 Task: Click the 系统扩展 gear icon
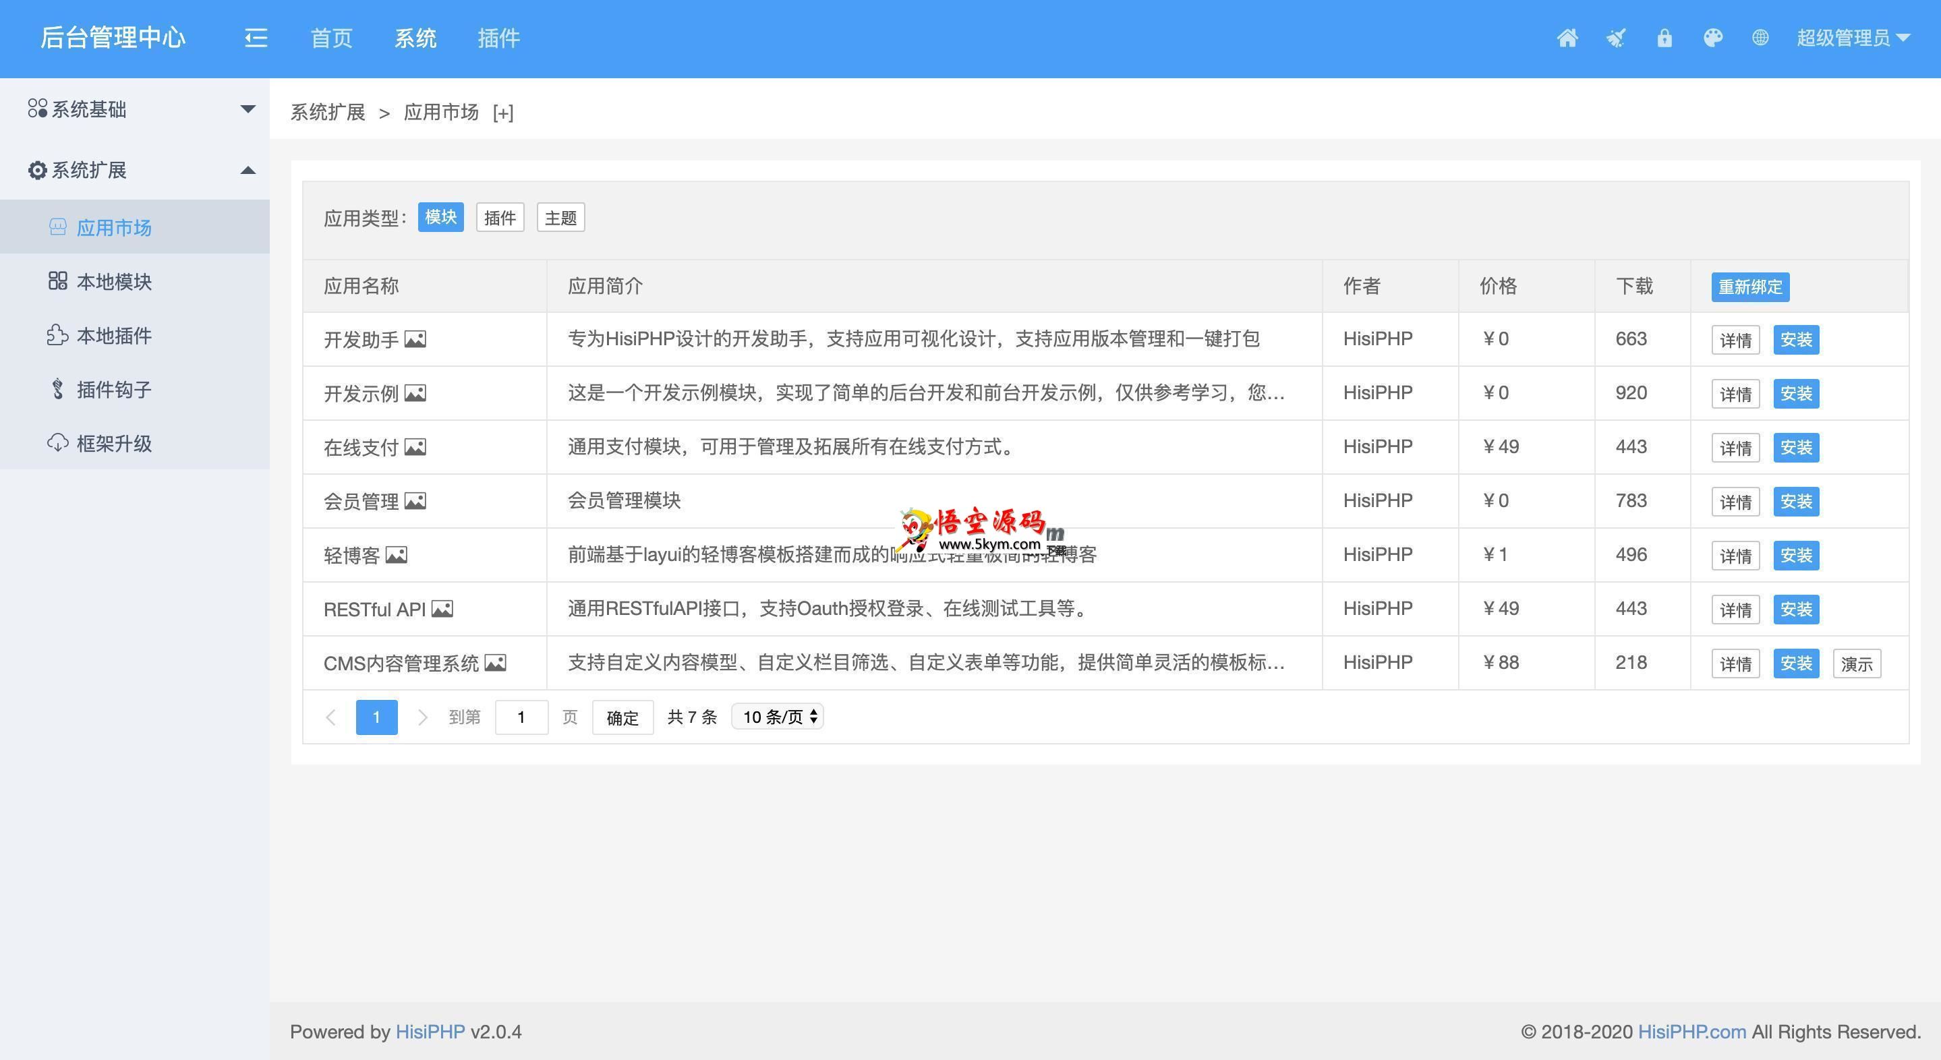click(37, 171)
